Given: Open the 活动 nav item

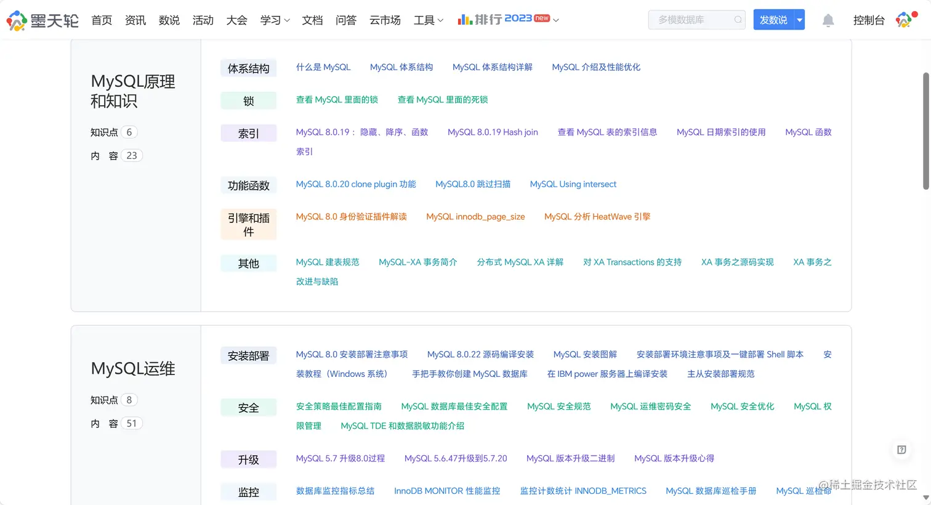Looking at the screenshot, I should click(203, 20).
